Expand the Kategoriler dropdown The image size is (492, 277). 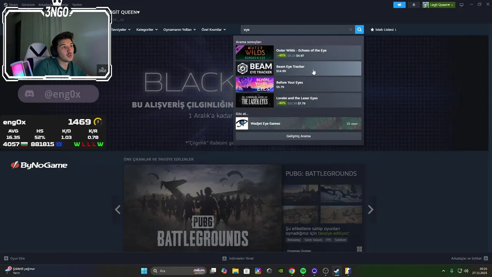point(147,30)
